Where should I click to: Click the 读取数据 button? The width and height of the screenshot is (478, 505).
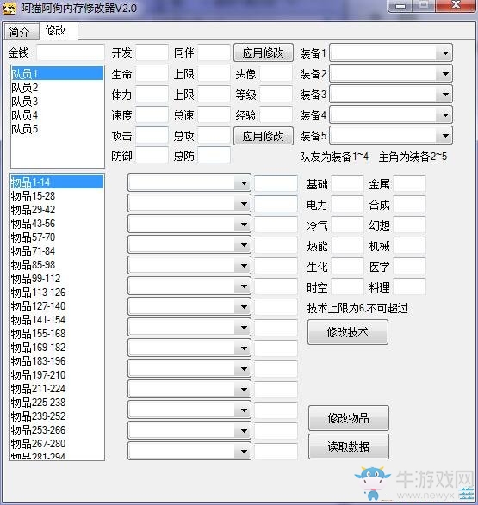coord(349,446)
